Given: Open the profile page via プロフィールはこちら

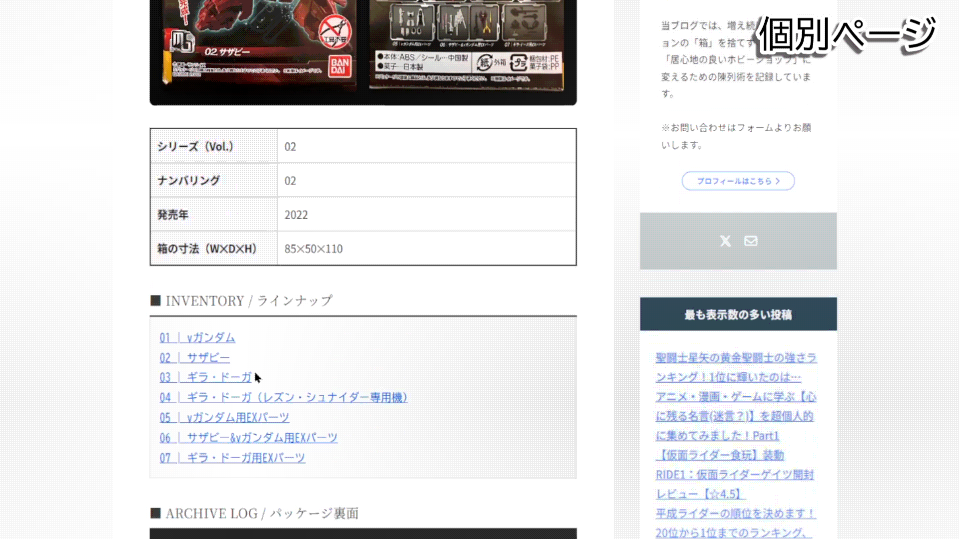Looking at the screenshot, I should (x=738, y=181).
